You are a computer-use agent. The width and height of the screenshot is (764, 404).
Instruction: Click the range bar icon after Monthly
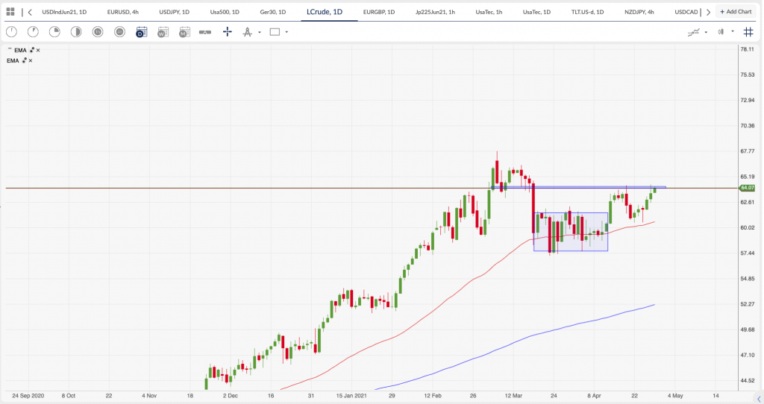point(205,32)
